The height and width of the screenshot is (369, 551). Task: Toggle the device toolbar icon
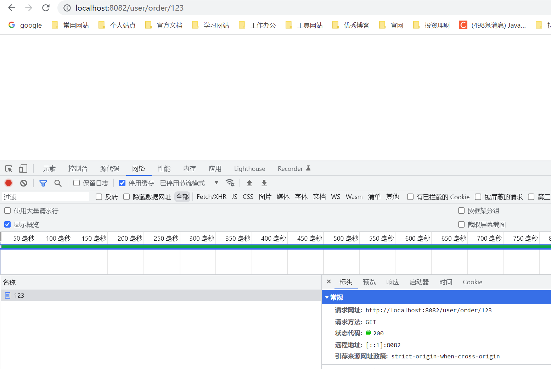[x=23, y=168]
